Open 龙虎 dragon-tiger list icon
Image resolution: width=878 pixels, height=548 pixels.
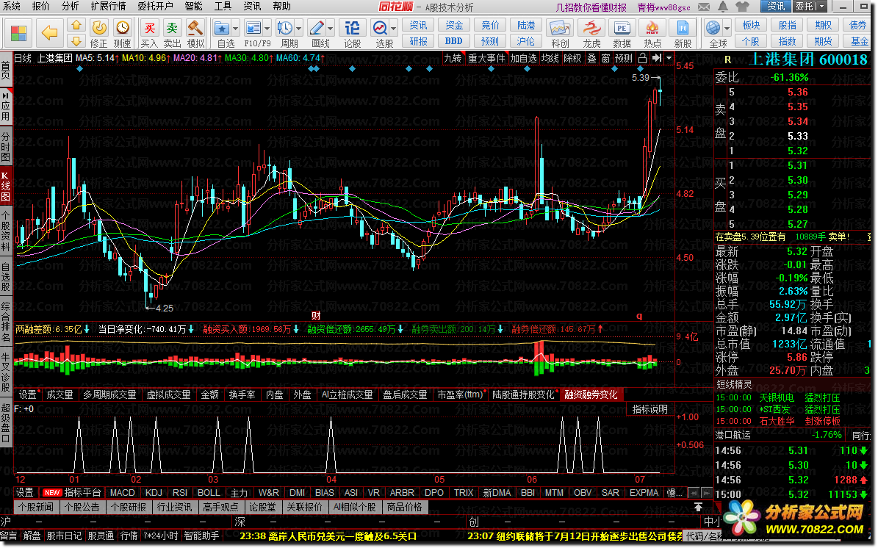(591, 28)
